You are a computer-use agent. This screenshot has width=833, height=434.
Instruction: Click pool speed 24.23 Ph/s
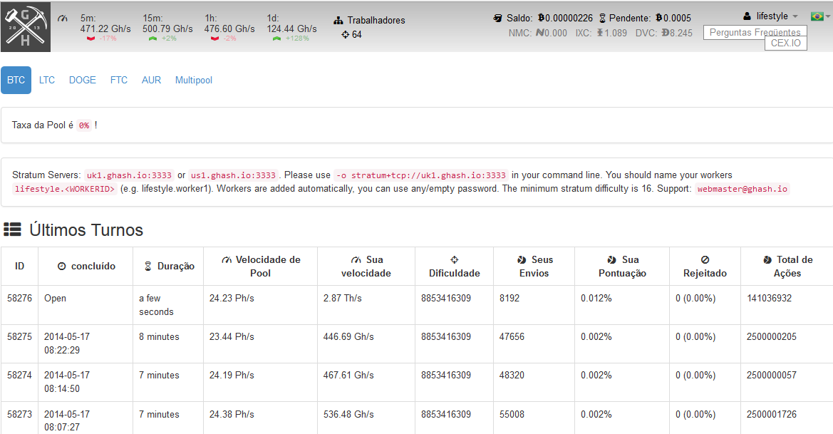(232, 299)
